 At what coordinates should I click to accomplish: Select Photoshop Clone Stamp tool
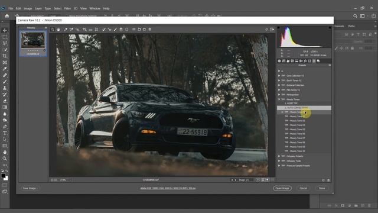5,88
